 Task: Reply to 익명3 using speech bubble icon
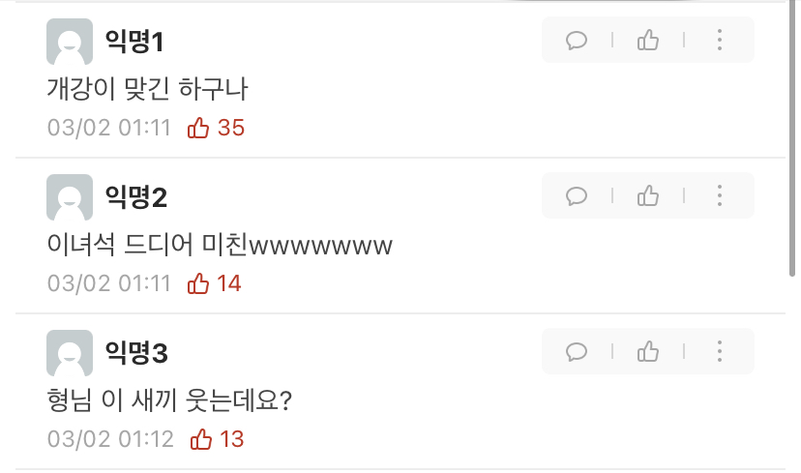[x=577, y=351]
